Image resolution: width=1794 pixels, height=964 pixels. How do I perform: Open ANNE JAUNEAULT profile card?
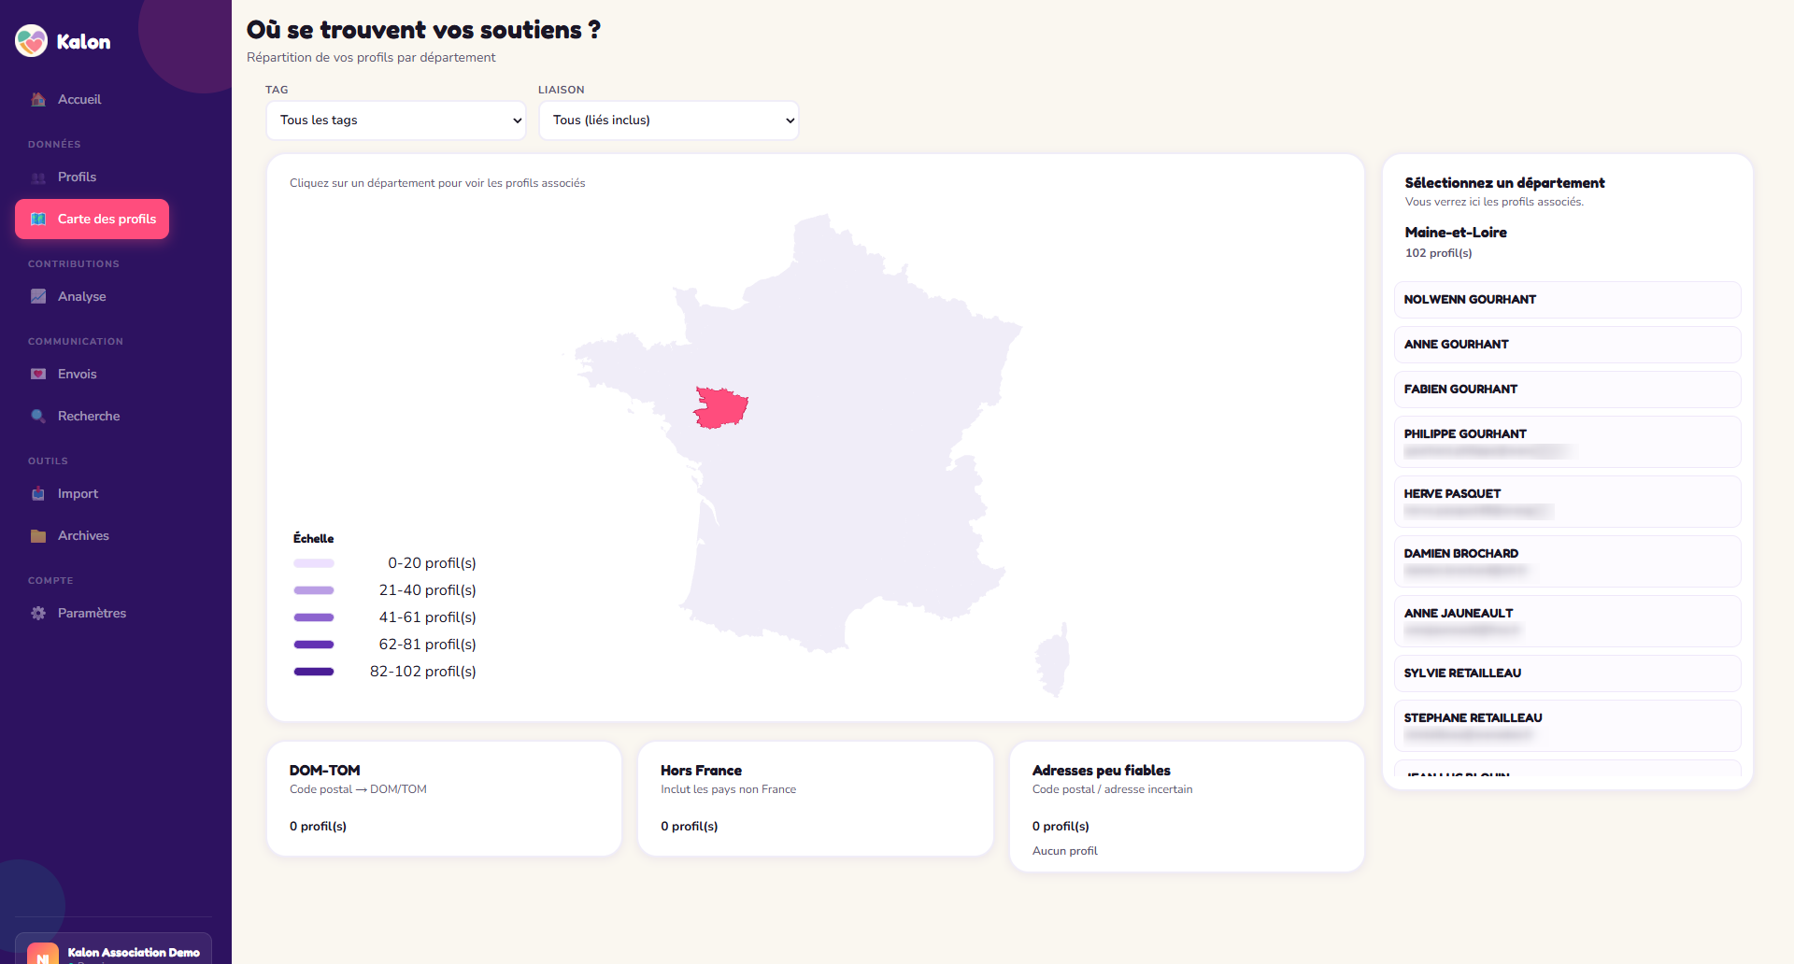(1567, 621)
